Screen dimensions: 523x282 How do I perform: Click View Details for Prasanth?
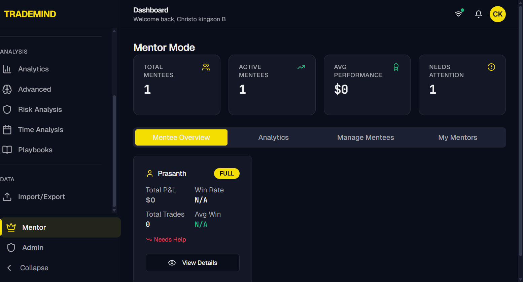click(193, 263)
